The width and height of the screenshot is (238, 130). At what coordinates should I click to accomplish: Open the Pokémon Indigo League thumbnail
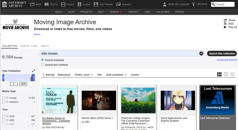(x=138, y=100)
